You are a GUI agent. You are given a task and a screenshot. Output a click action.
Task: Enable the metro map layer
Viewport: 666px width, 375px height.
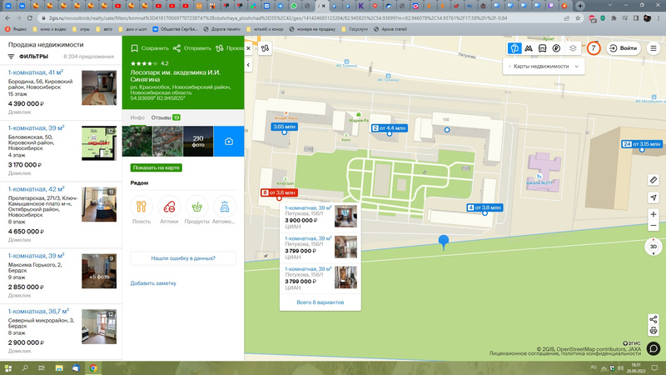530,48
